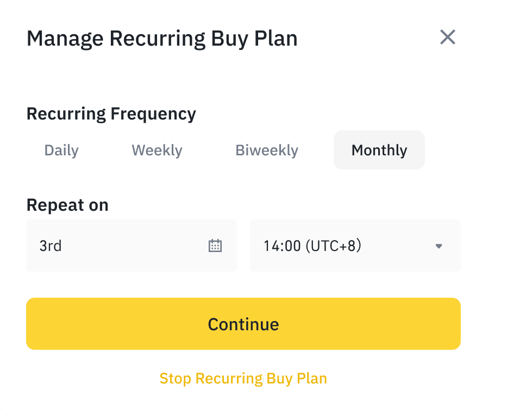Open the 14:00 (UTC+8) time dropdown
The height and width of the screenshot is (415, 526).
[355, 246]
